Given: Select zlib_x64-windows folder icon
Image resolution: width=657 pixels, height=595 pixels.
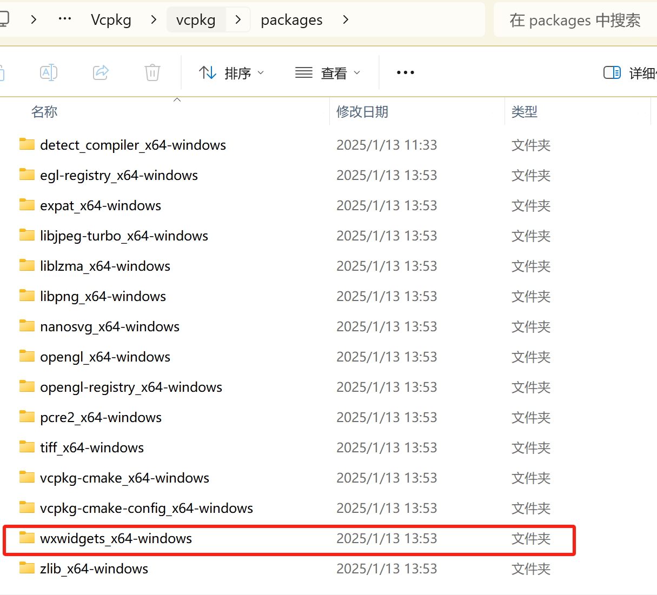Looking at the screenshot, I should coord(27,568).
